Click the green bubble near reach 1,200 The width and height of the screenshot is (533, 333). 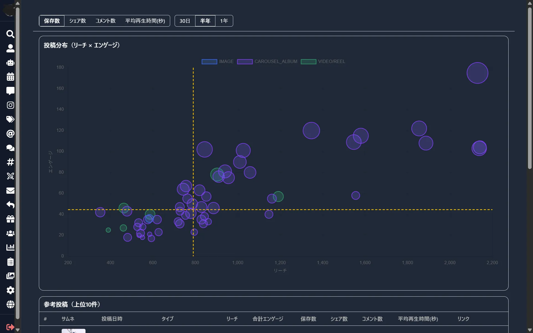pos(278,196)
